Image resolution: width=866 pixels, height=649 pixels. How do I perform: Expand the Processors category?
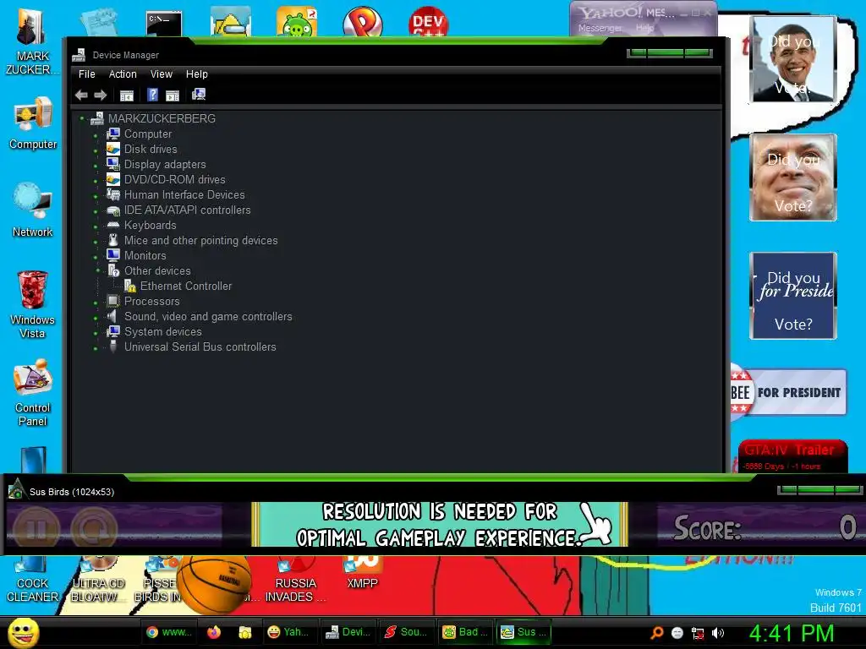pos(96,303)
